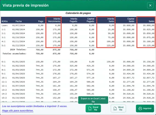Click the Fecha column header
Viewport: 156px width, 115px height.
pyautogui.click(x=19, y=21)
